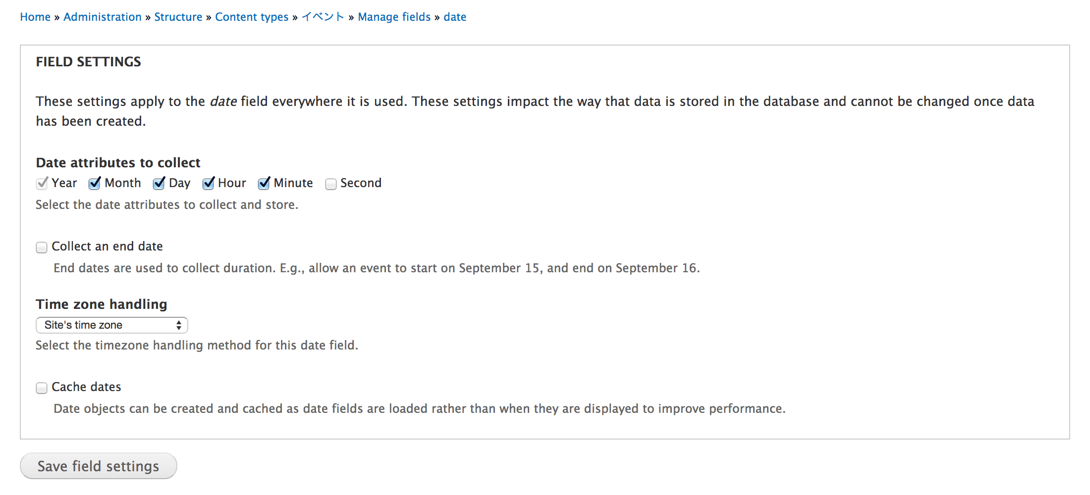The image size is (1090, 495).
Task: Click the イベント breadcrumb link
Action: 323,17
